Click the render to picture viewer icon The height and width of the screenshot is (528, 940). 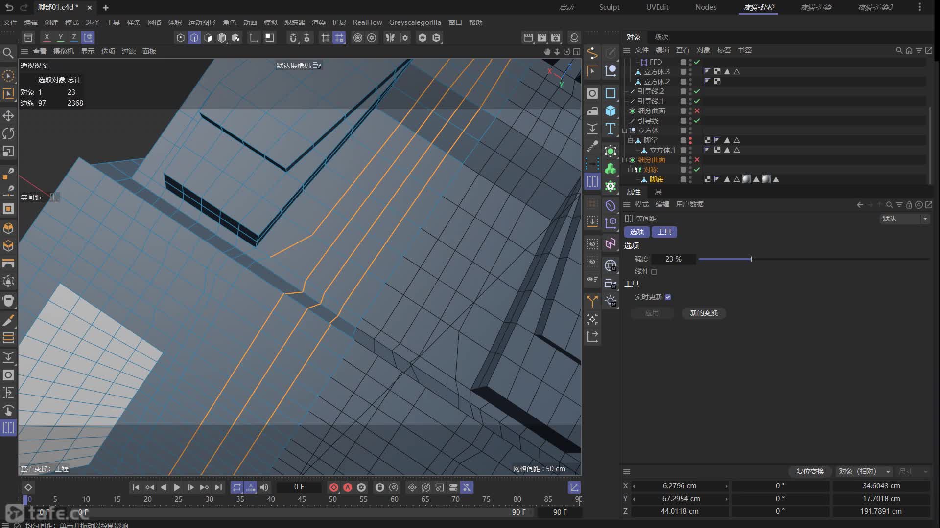[x=542, y=38]
